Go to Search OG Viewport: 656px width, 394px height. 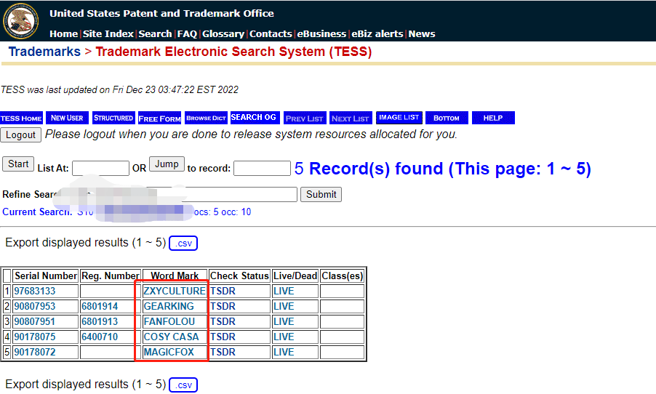tap(254, 118)
